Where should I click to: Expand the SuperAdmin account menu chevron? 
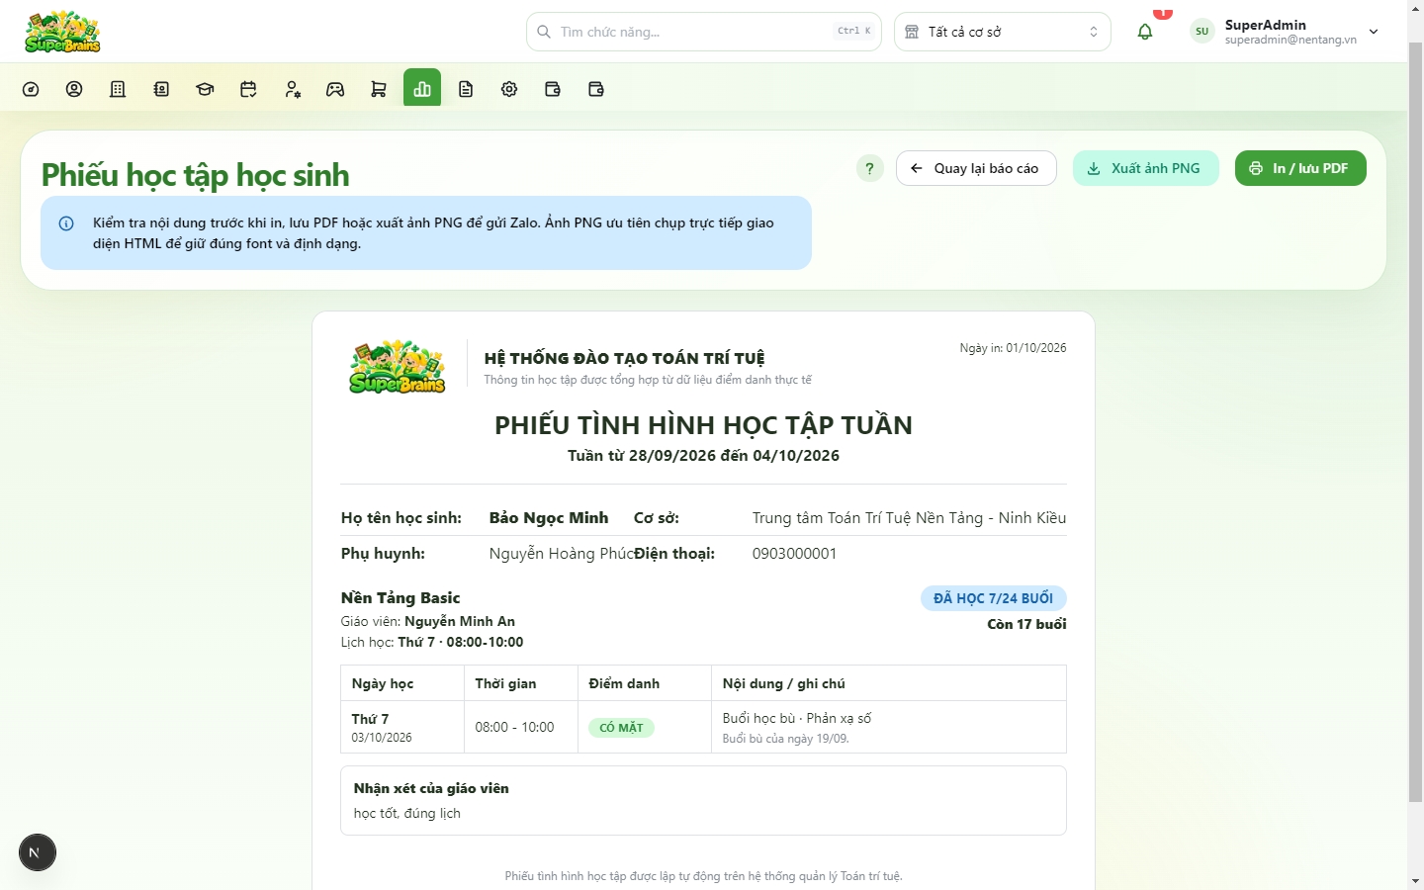pyautogui.click(x=1374, y=32)
